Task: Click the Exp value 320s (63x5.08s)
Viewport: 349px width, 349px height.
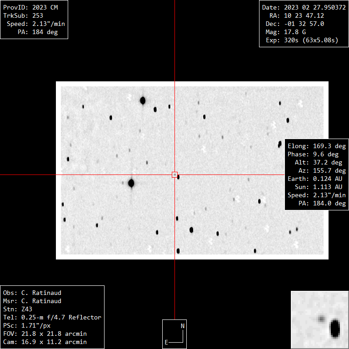Action: pos(311,40)
